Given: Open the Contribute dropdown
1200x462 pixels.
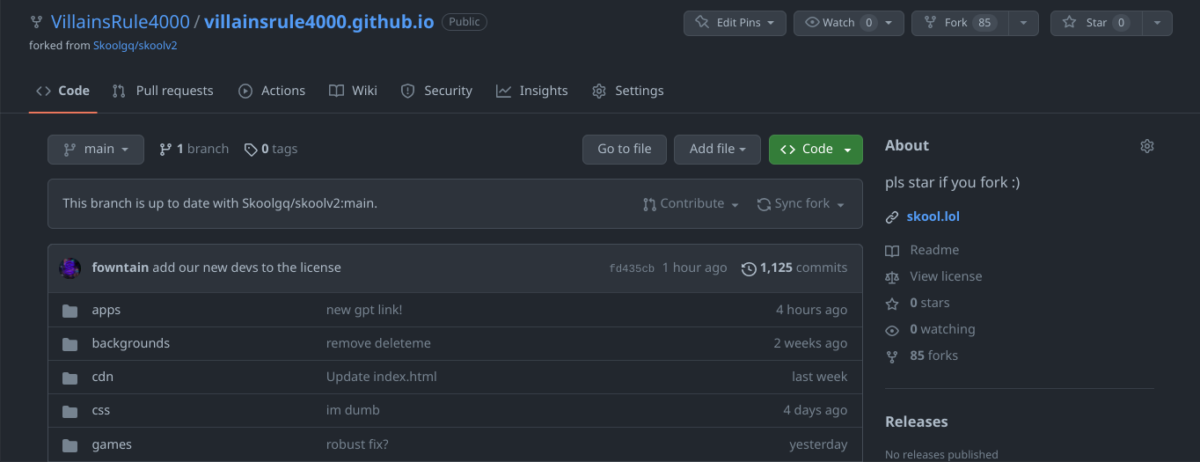Looking at the screenshot, I should [x=691, y=204].
